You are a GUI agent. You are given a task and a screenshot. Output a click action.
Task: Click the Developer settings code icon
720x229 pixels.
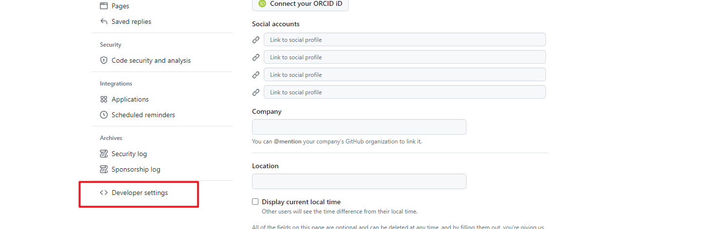tap(103, 193)
